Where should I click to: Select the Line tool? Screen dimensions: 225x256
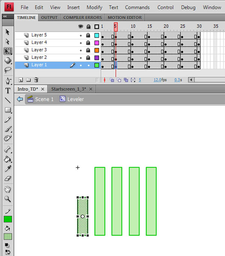(x=7, y=100)
